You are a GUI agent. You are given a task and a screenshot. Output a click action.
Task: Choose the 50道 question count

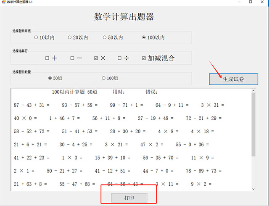click(55, 78)
